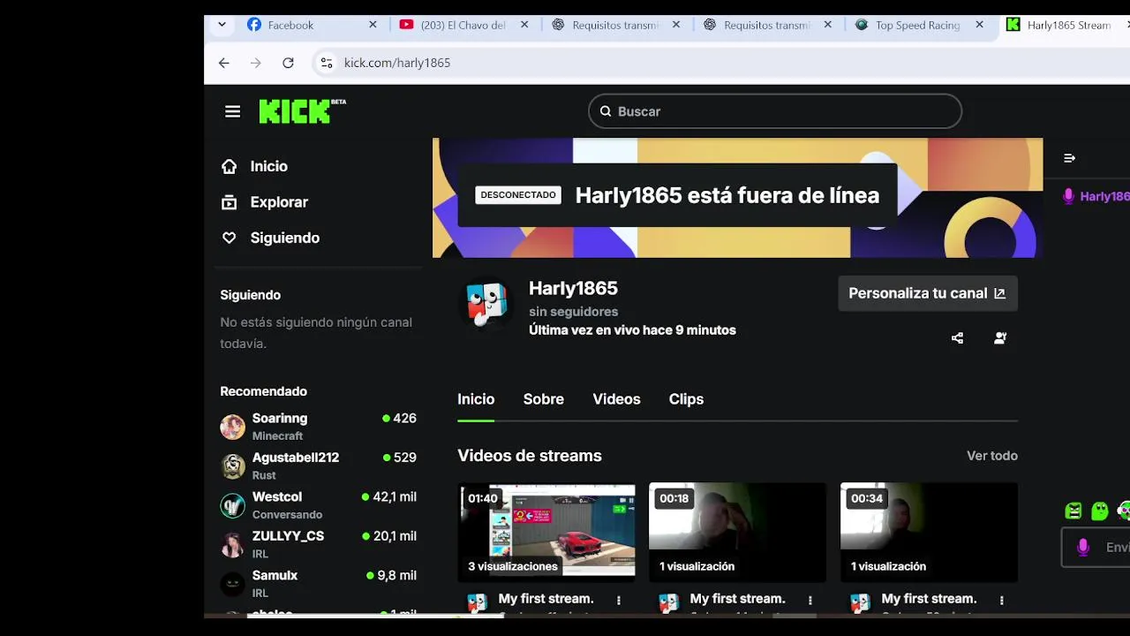1130x636 pixels.
Task: Select the Sobre channel tab
Action: (544, 399)
